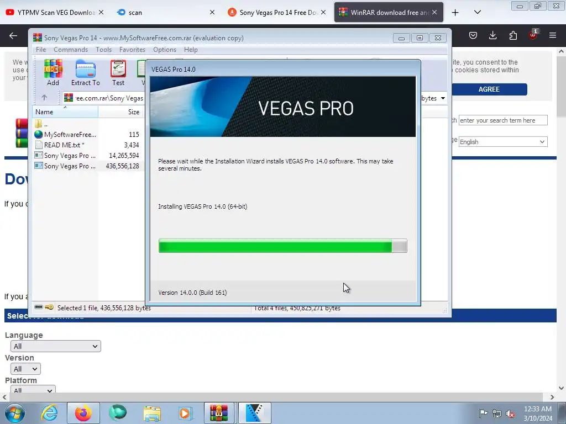Click the muted volume tray icon
Viewport: 566px width, 424px height.
(x=510, y=414)
